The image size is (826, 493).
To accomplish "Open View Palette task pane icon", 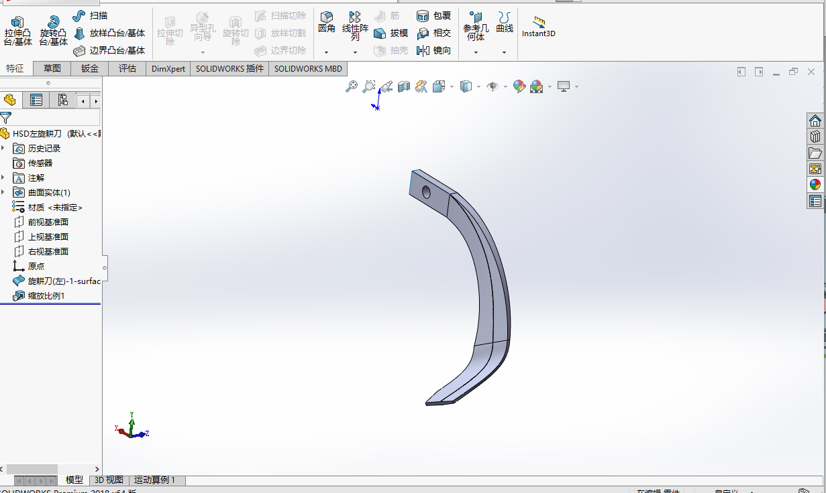I will [815, 169].
